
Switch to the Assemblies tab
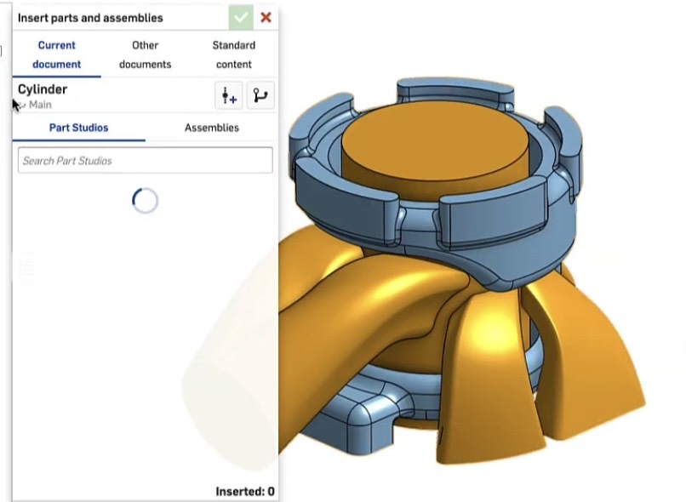coord(212,128)
